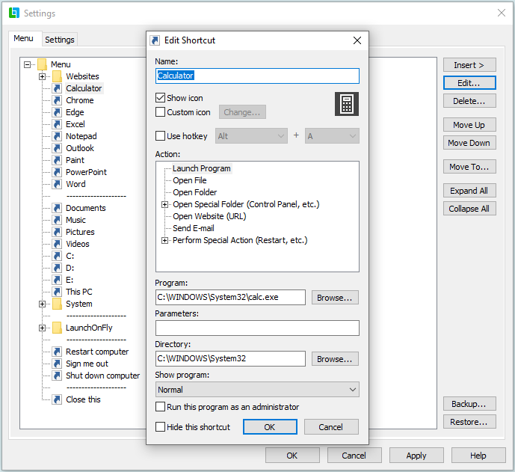This screenshot has width=515, height=472.
Task: Click the Excel shortcut icon in tree
Action: 57,124
